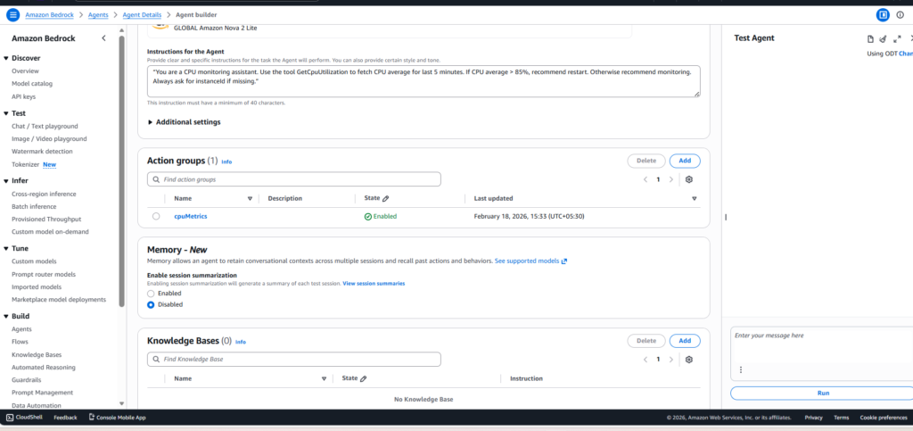Click the Action groups settings gear icon
The width and height of the screenshot is (913, 431).
689,179
